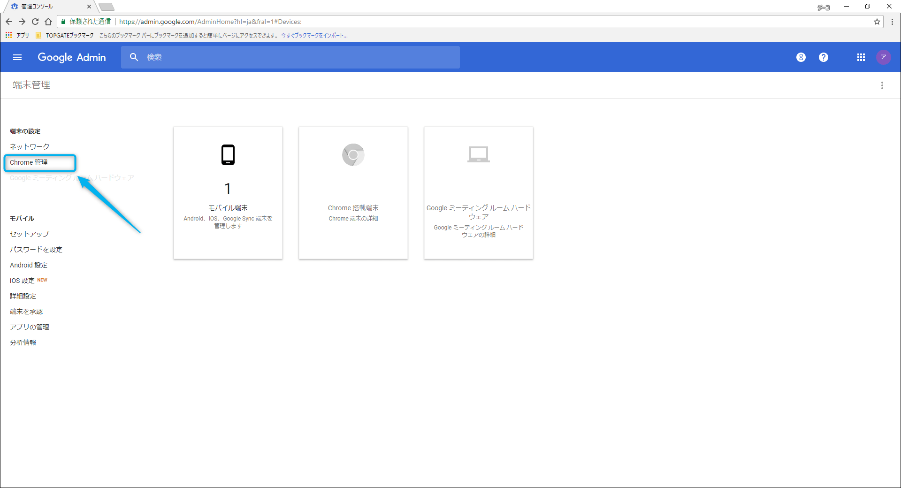Click the address bar URL
This screenshot has height=488, width=901.
click(210, 22)
